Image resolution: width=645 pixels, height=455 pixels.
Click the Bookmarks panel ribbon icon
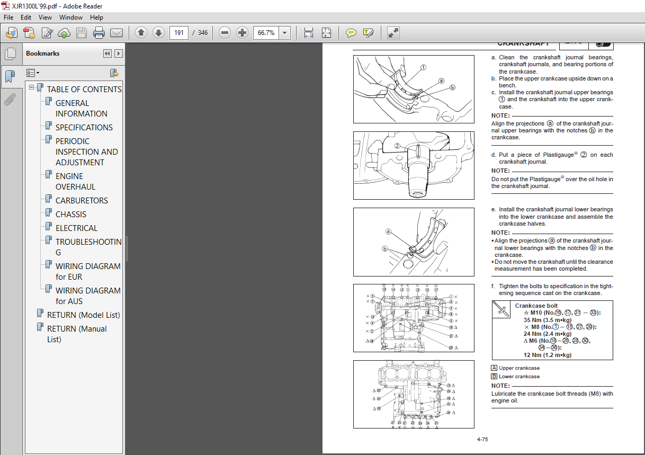pyautogui.click(x=10, y=77)
